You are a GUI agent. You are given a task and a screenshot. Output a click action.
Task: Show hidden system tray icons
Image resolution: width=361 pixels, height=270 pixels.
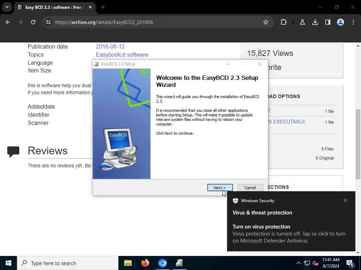298,263
